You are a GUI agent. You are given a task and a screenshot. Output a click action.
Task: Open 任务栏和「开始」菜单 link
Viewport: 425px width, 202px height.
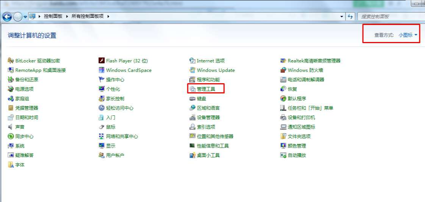click(x=311, y=108)
